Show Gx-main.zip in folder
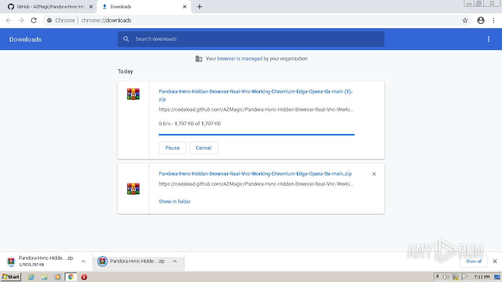502x282 pixels. click(x=175, y=202)
